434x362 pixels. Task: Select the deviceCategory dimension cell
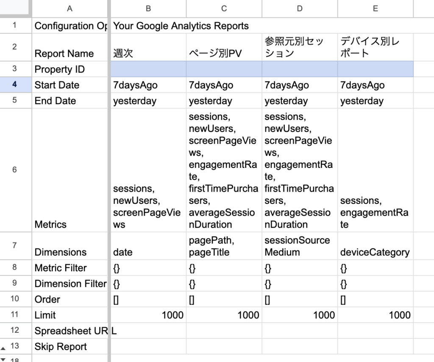click(x=376, y=246)
